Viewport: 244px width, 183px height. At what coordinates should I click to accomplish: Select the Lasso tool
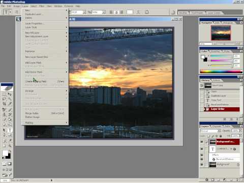(4, 99)
